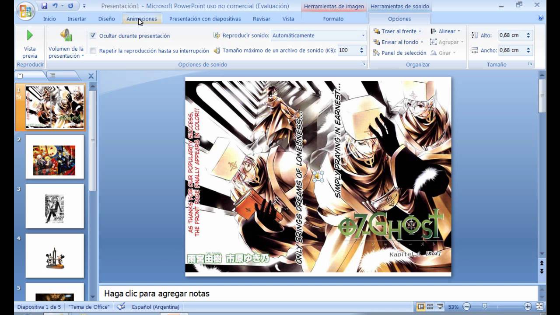Click the Alto height field
This screenshot has width=560, height=315.
[x=511, y=35]
